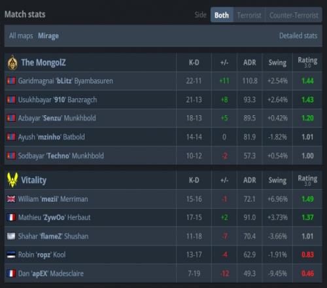Click the French flag beside apEX

pyautogui.click(x=11, y=274)
